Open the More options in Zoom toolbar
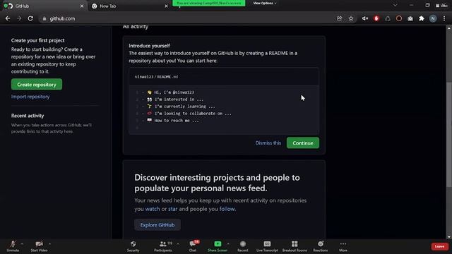 pos(343,246)
